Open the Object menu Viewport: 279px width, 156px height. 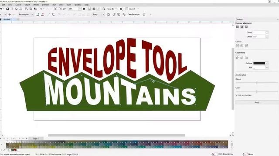click(x=27, y=5)
